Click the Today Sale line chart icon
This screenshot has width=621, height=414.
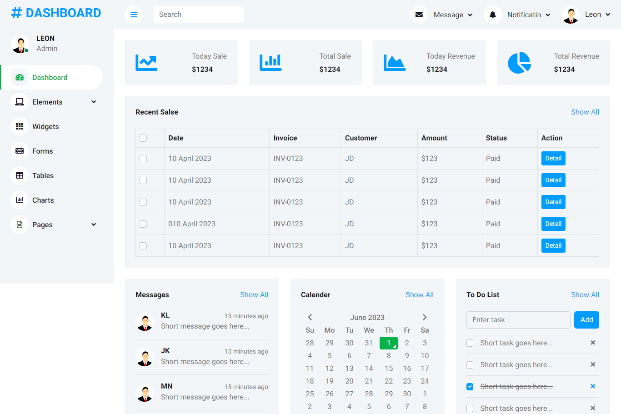146,63
